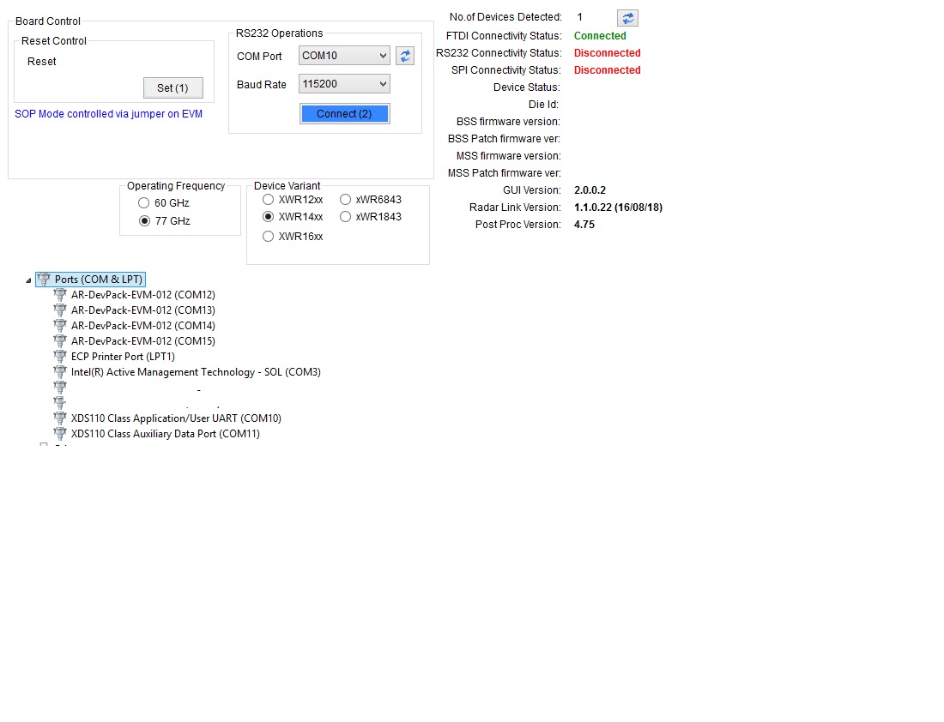The image size is (944, 722).
Task: Click the XDS110 Auxiliary Data Port icon
Action: tap(59, 433)
